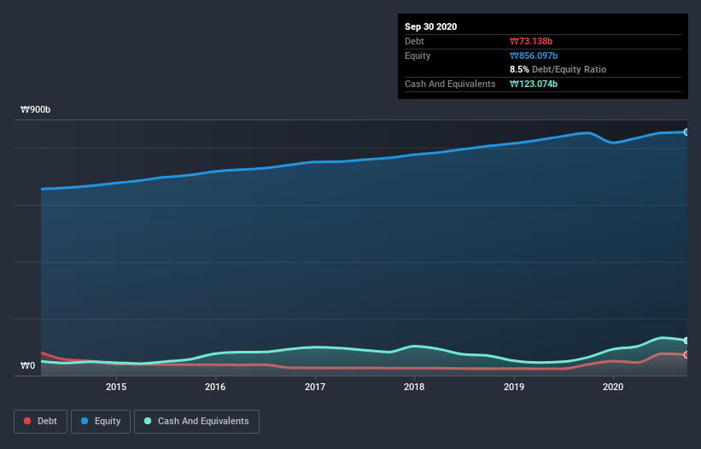Click the Equity row label in tooltip
This screenshot has height=449, width=701.
[x=418, y=55]
